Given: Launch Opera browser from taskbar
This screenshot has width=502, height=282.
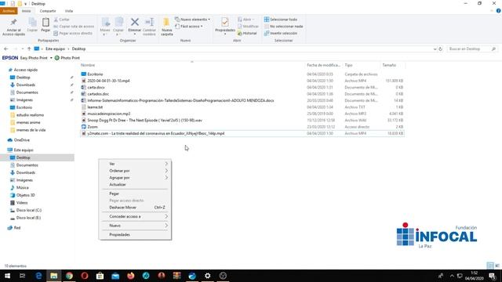Looking at the screenshot, I should click(85, 276).
